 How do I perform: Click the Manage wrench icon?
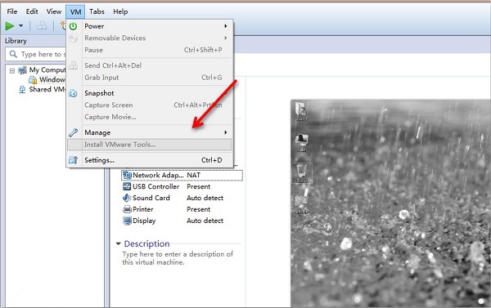tap(73, 132)
